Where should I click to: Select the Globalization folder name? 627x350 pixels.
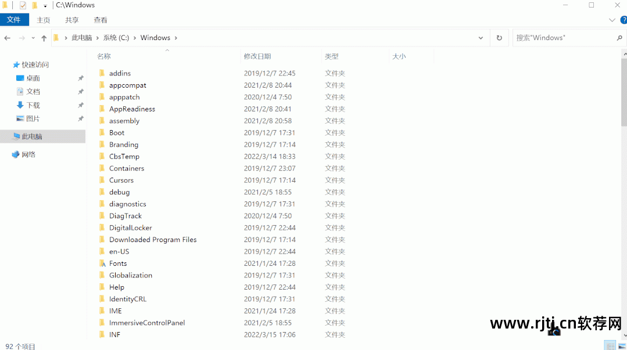[130, 275]
